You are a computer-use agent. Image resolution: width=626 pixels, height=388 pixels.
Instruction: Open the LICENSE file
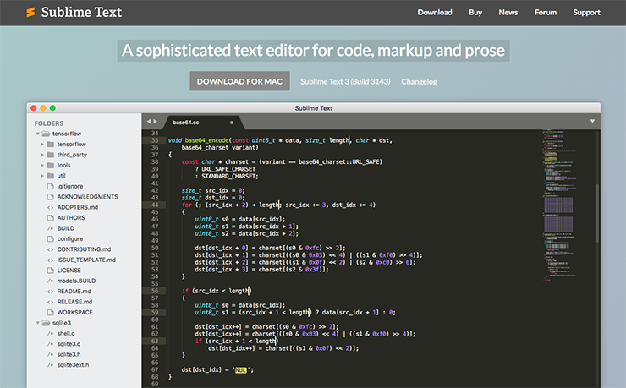coord(69,271)
